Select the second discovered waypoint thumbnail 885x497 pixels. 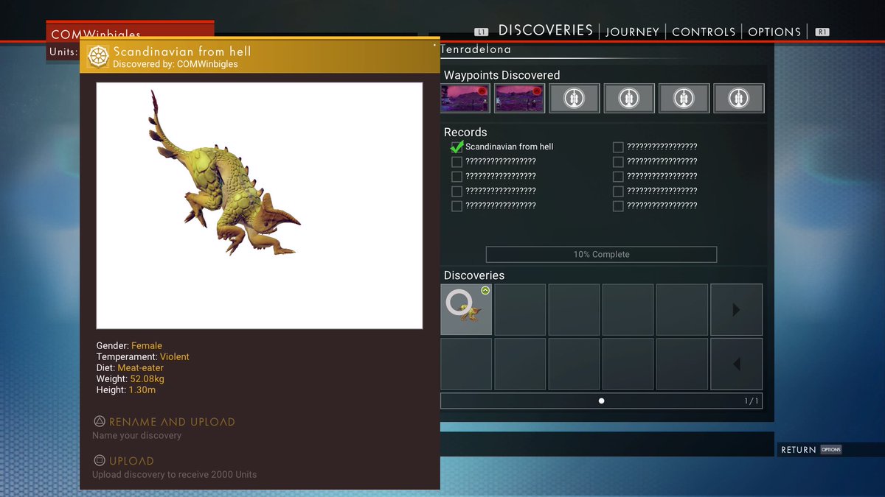pos(520,98)
